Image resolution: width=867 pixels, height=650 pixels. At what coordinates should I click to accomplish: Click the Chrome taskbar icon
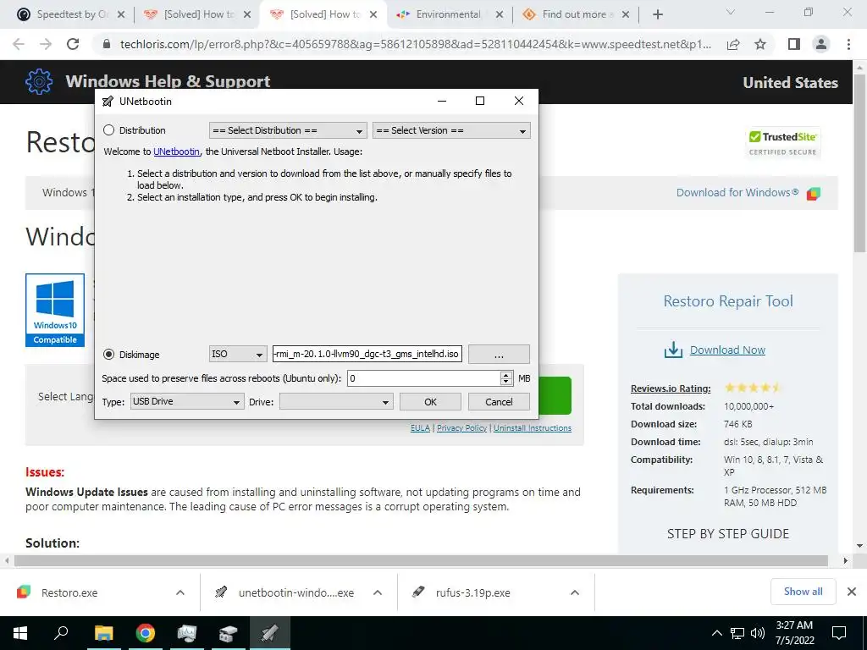(x=145, y=633)
